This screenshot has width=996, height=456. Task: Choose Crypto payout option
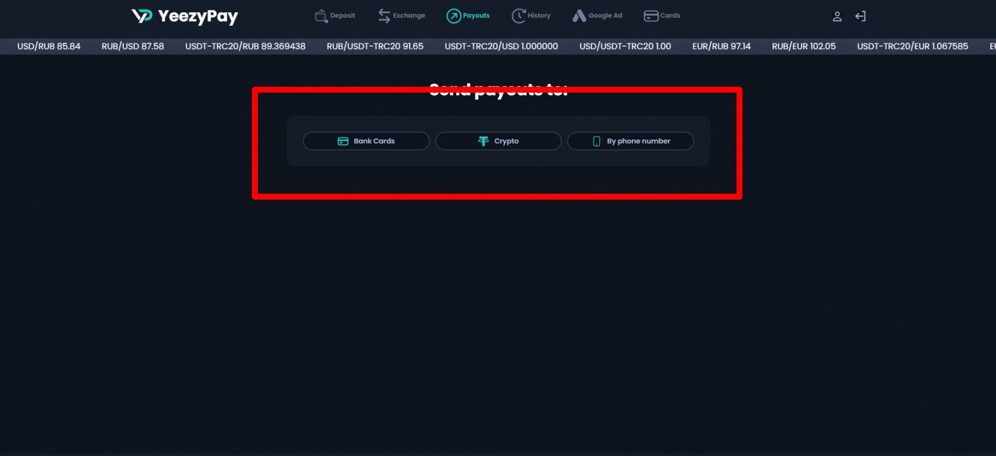click(499, 141)
